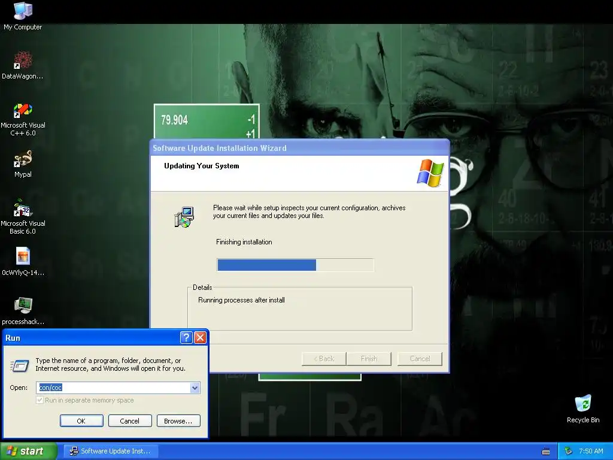The image size is (613, 460).
Task: Click the Finishing installation status text
Action: click(x=244, y=242)
